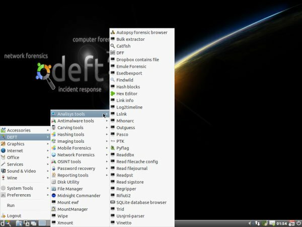Click the DEFT start menu icon in taskbar
The height and width of the screenshot is (227, 302).
click(4, 222)
